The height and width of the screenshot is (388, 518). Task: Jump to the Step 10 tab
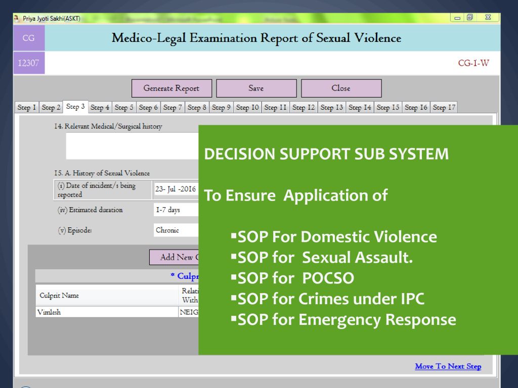pyautogui.click(x=247, y=108)
